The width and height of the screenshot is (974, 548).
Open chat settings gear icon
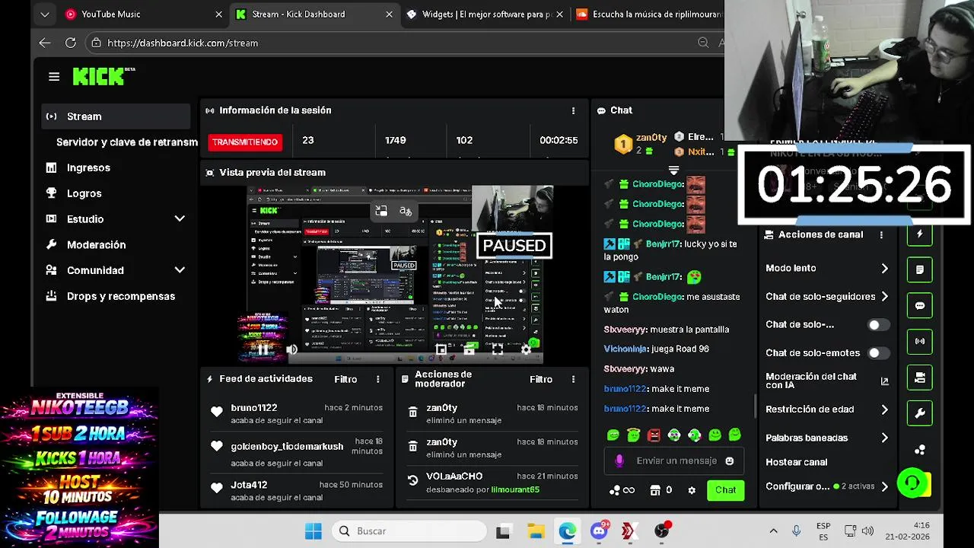(692, 490)
